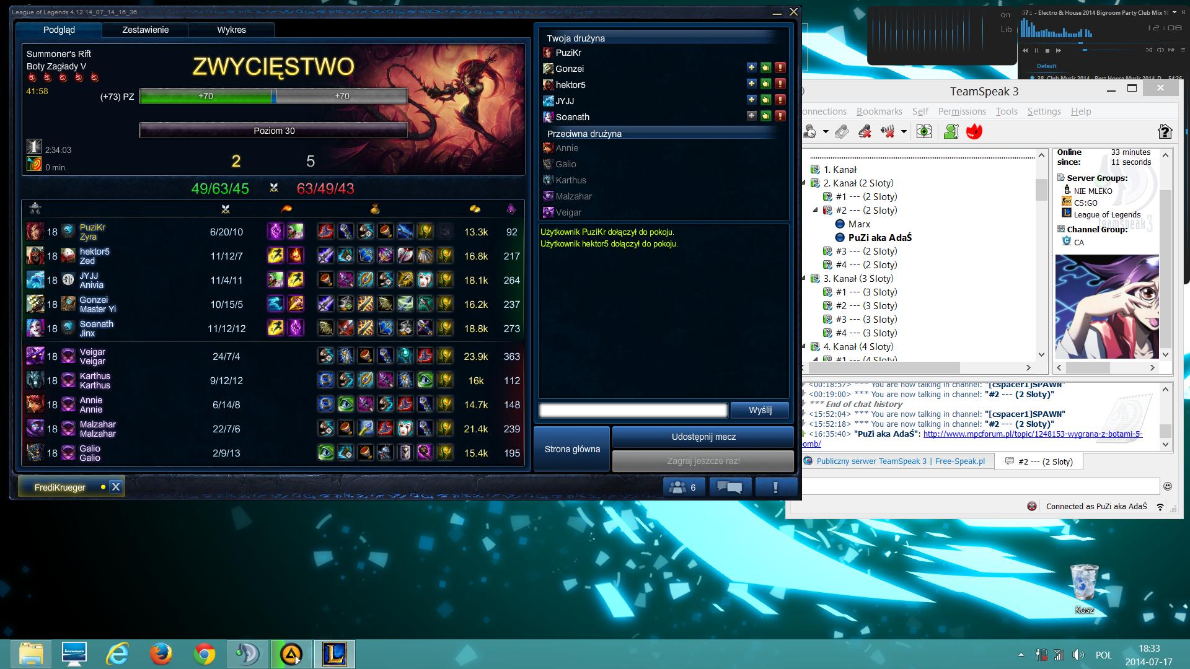This screenshot has height=669, width=1190.
Task: Open Settings menu in TeamSpeak
Action: coord(1044,111)
